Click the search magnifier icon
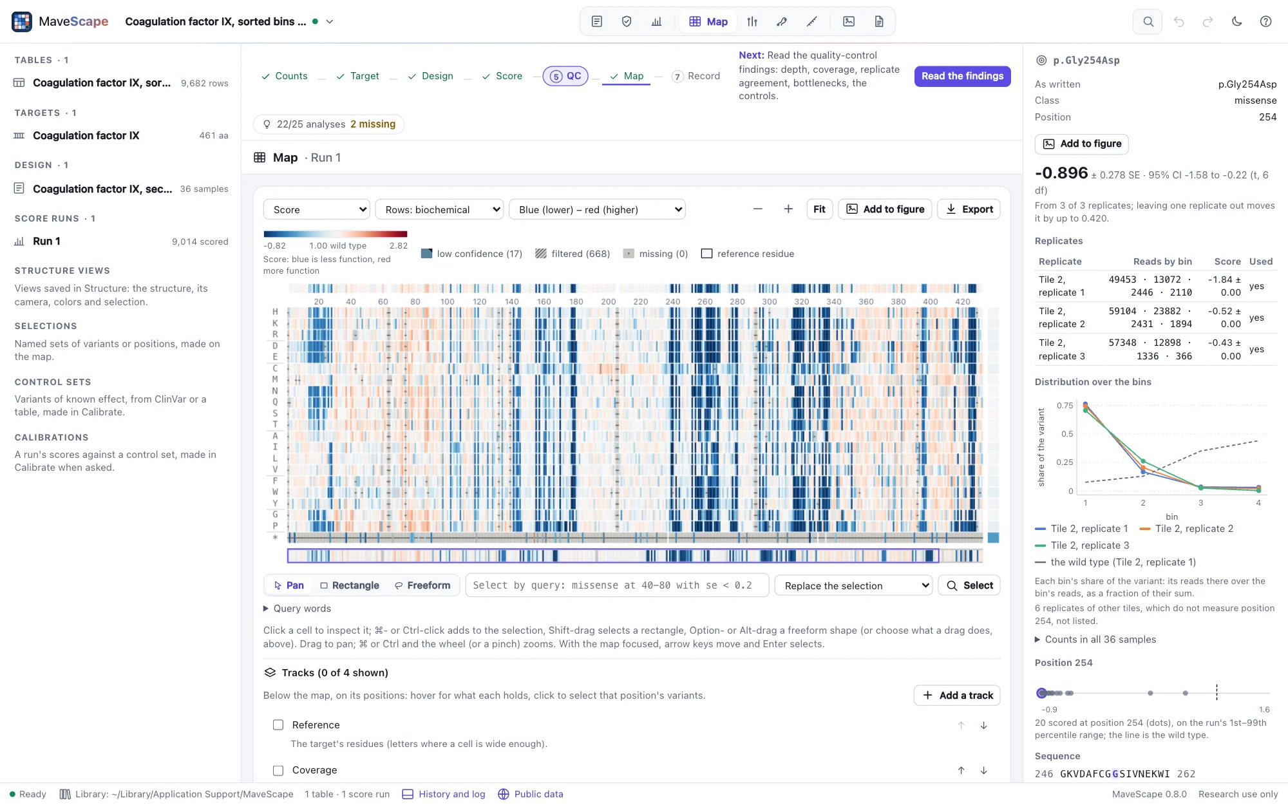The width and height of the screenshot is (1288, 805). click(x=1148, y=22)
